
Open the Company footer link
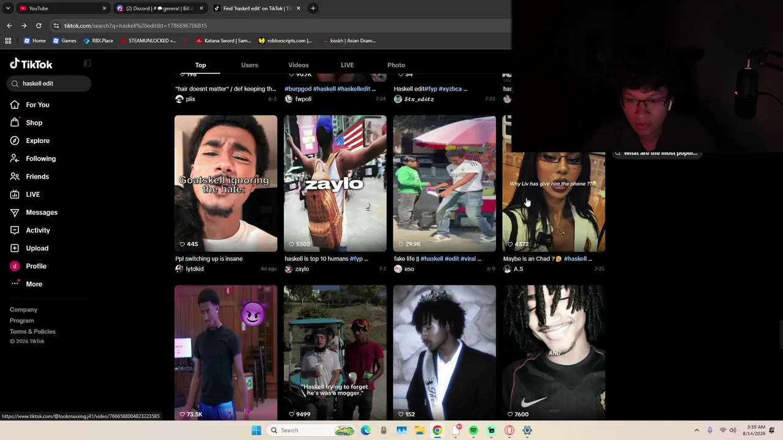pyautogui.click(x=23, y=310)
